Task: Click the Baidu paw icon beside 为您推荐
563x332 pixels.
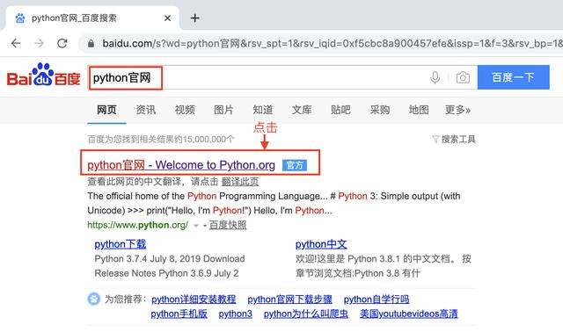Action: pyautogui.click(x=94, y=299)
